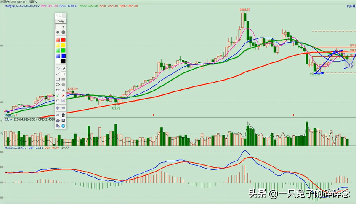Pick the translucent green highlighter color
Viewport: 356px width, 204px height.
click(58, 51)
